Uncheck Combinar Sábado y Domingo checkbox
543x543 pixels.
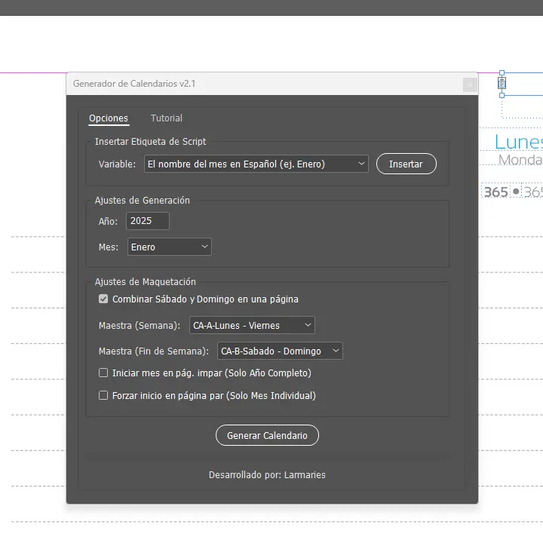pyautogui.click(x=103, y=299)
